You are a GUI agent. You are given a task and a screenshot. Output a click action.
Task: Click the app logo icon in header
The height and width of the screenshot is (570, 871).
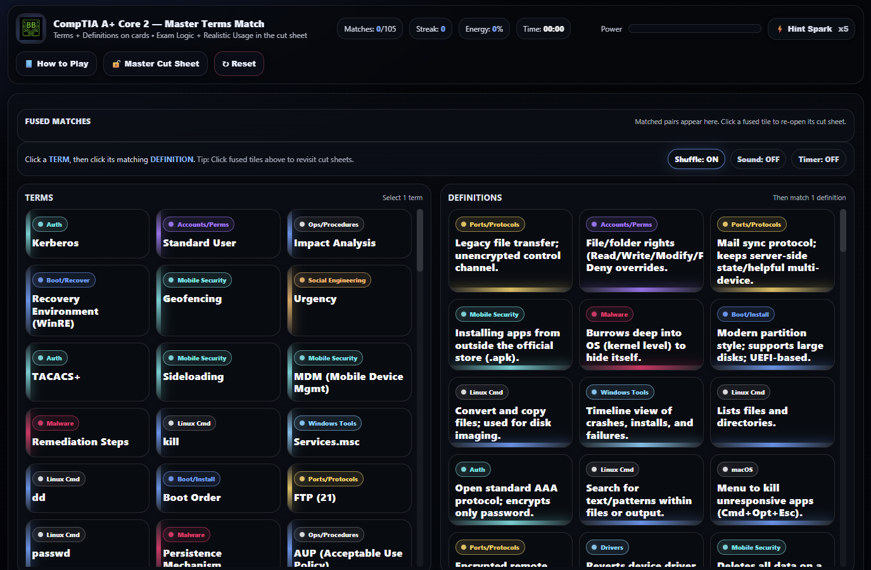coord(30,28)
